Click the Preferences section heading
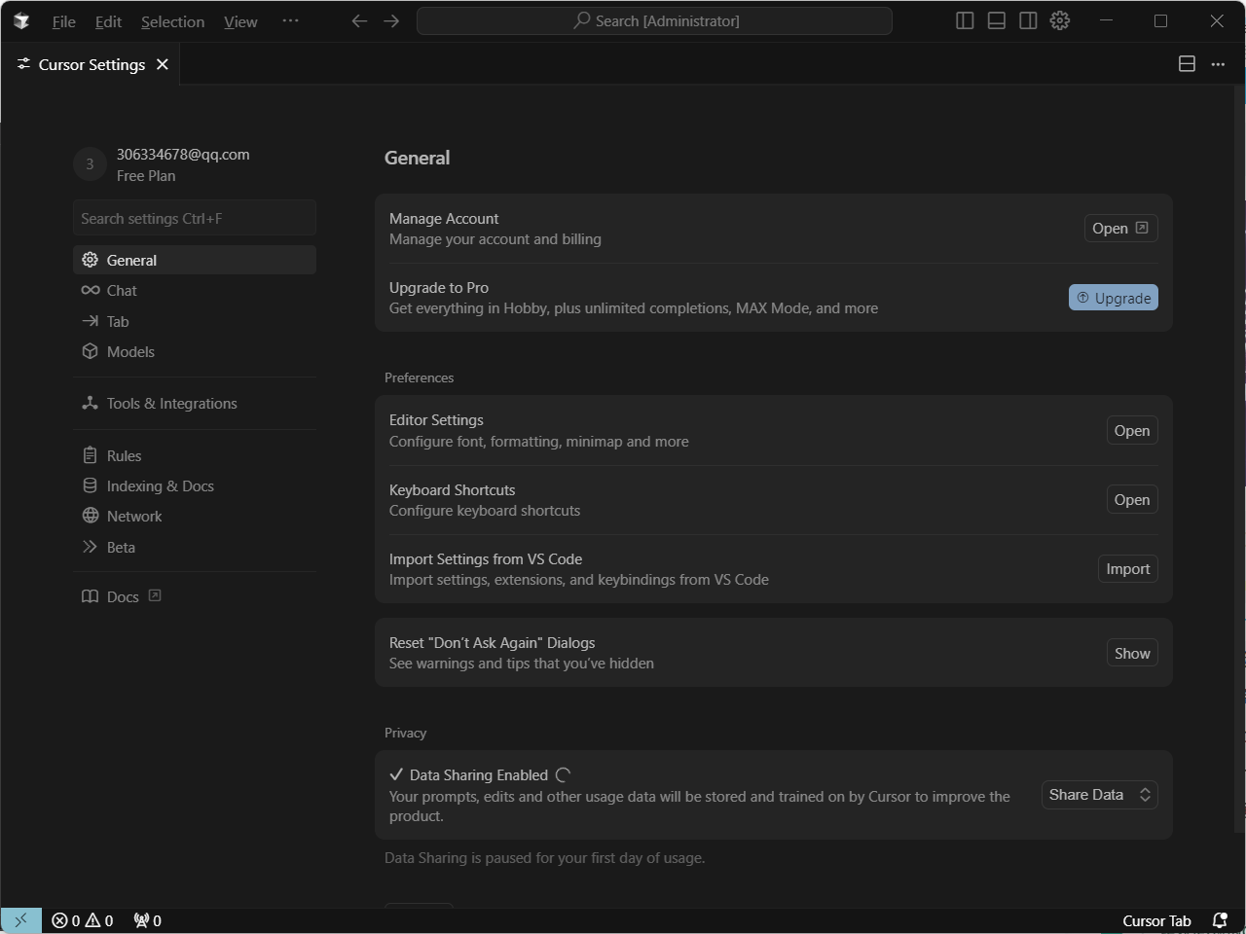 tap(419, 377)
